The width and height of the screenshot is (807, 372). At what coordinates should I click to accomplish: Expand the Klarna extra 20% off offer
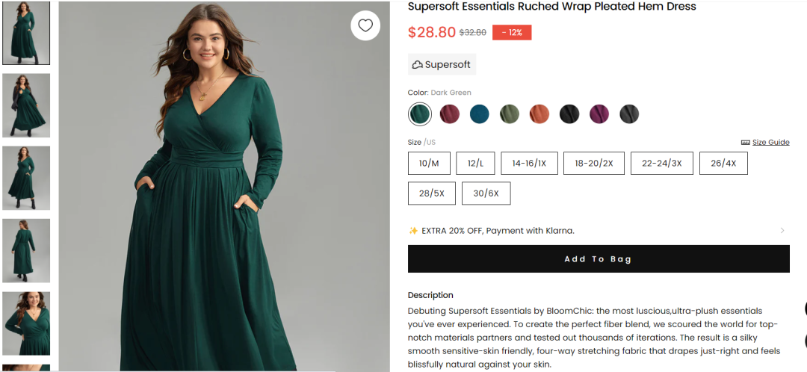tap(782, 231)
